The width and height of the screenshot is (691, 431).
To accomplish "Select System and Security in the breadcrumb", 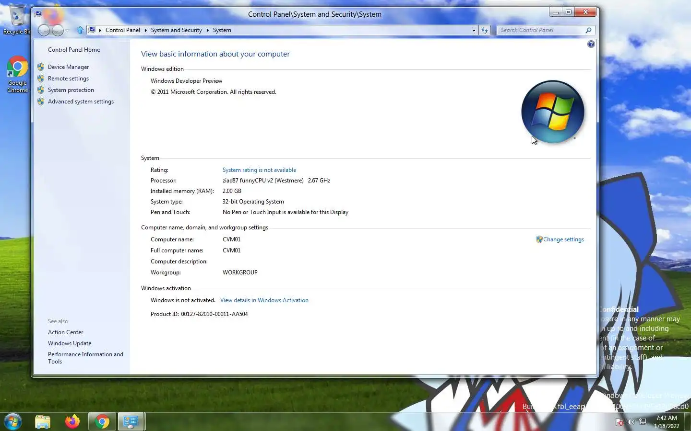I will click(x=177, y=30).
